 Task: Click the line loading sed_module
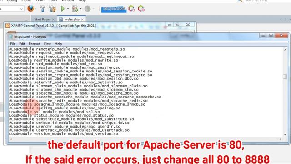coord(55,64)
